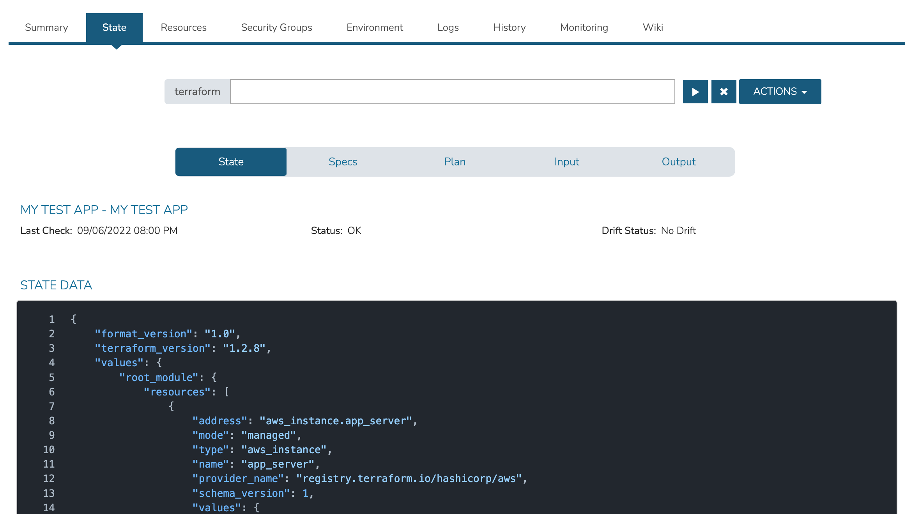
Task: Open the Environment tab
Action: pos(375,27)
